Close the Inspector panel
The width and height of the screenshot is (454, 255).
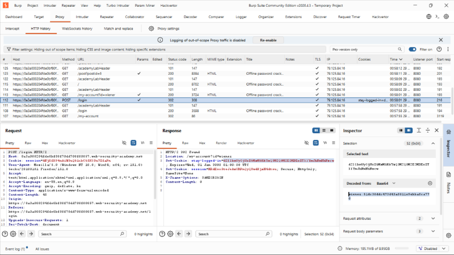point(436,130)
